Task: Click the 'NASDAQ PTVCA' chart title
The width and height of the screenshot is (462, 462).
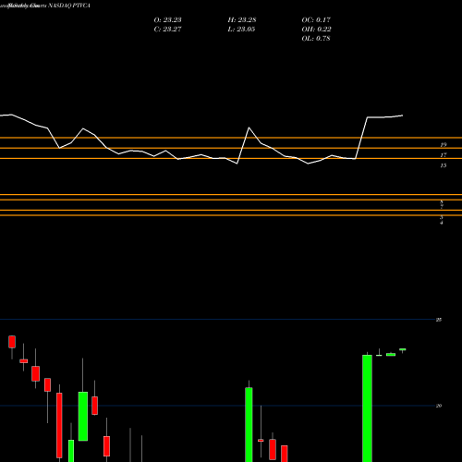Action: click(69, 6)
